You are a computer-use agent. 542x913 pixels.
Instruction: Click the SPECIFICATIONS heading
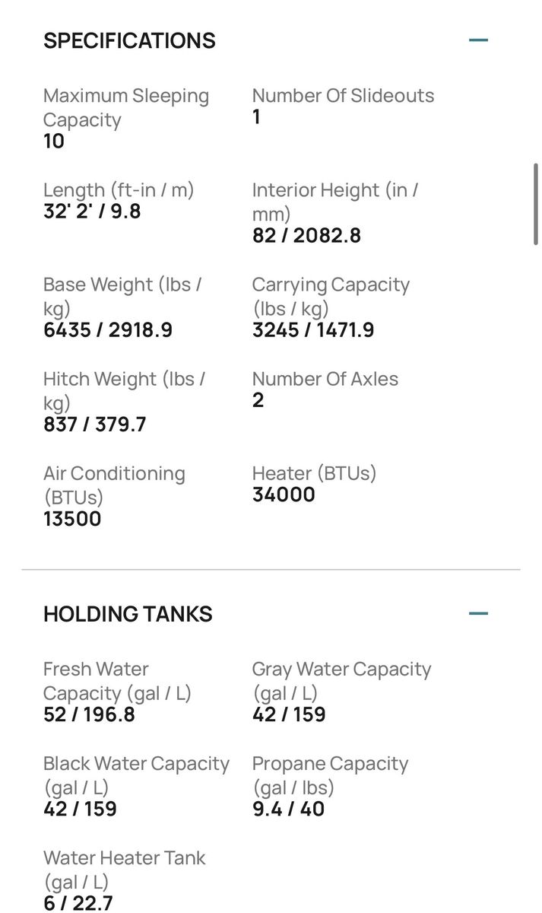click(x=129, y=40)
